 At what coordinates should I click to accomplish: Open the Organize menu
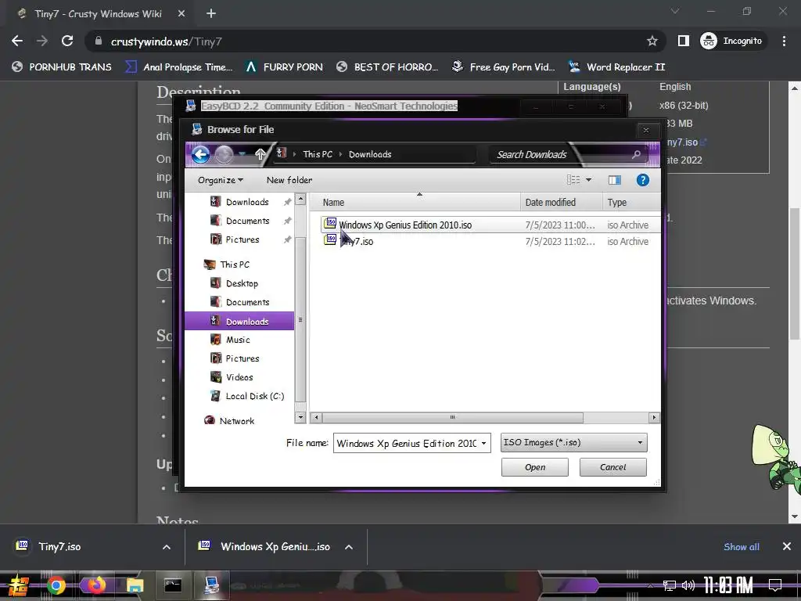(220, 180)
